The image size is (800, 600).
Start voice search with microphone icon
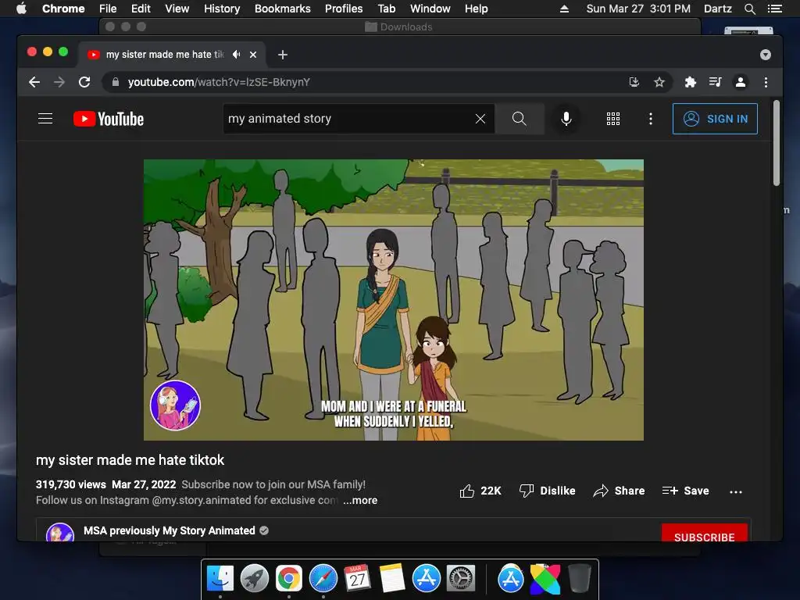(566, 119)
